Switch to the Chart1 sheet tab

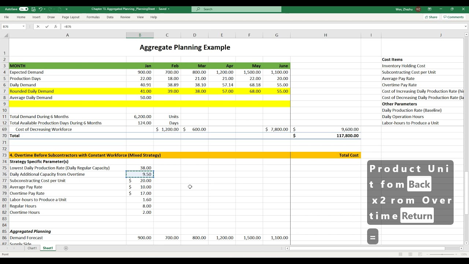pos(32,248)
